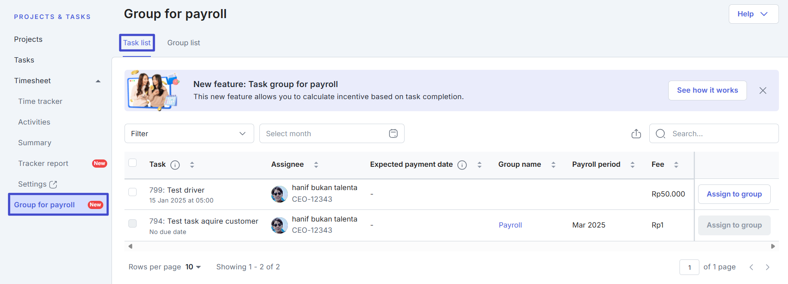Open the Payroll group link
788x284 pixels.
pos(510,225)
